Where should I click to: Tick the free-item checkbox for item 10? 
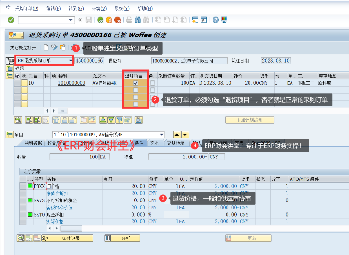[x=153, y=83]
